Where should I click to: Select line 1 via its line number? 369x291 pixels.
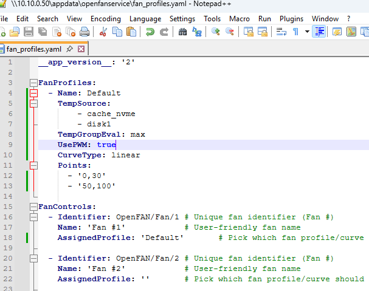click(x=10, y=63)
